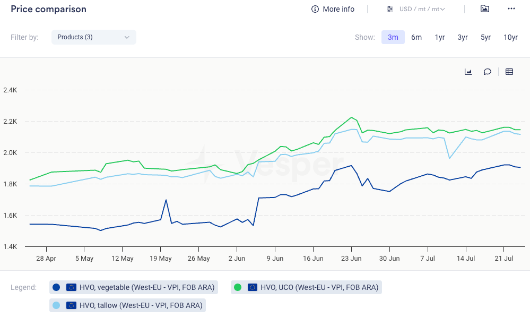
Task: Open the Products (3) filter dropdown
Action: tap(94, 37)
